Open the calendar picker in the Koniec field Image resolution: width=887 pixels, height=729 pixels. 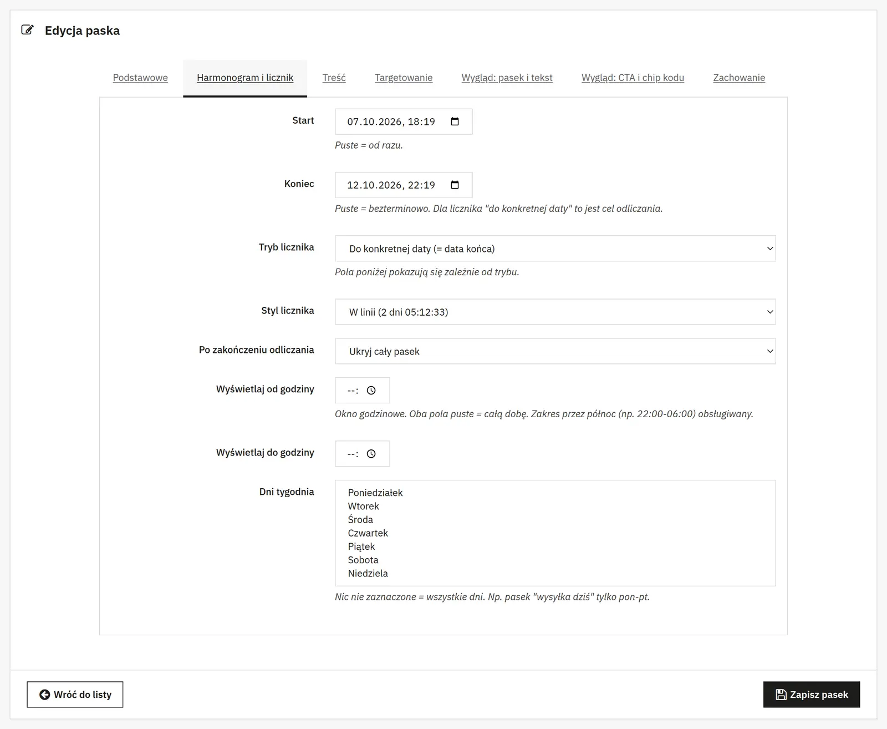(455, 185)
